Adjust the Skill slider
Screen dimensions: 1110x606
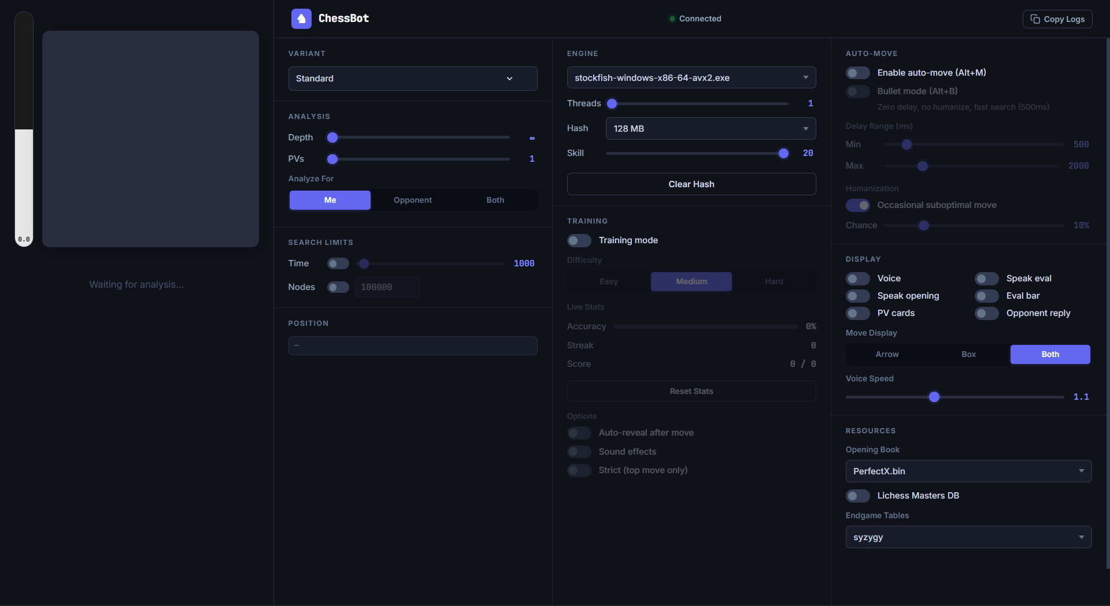[x=783, y=153]
